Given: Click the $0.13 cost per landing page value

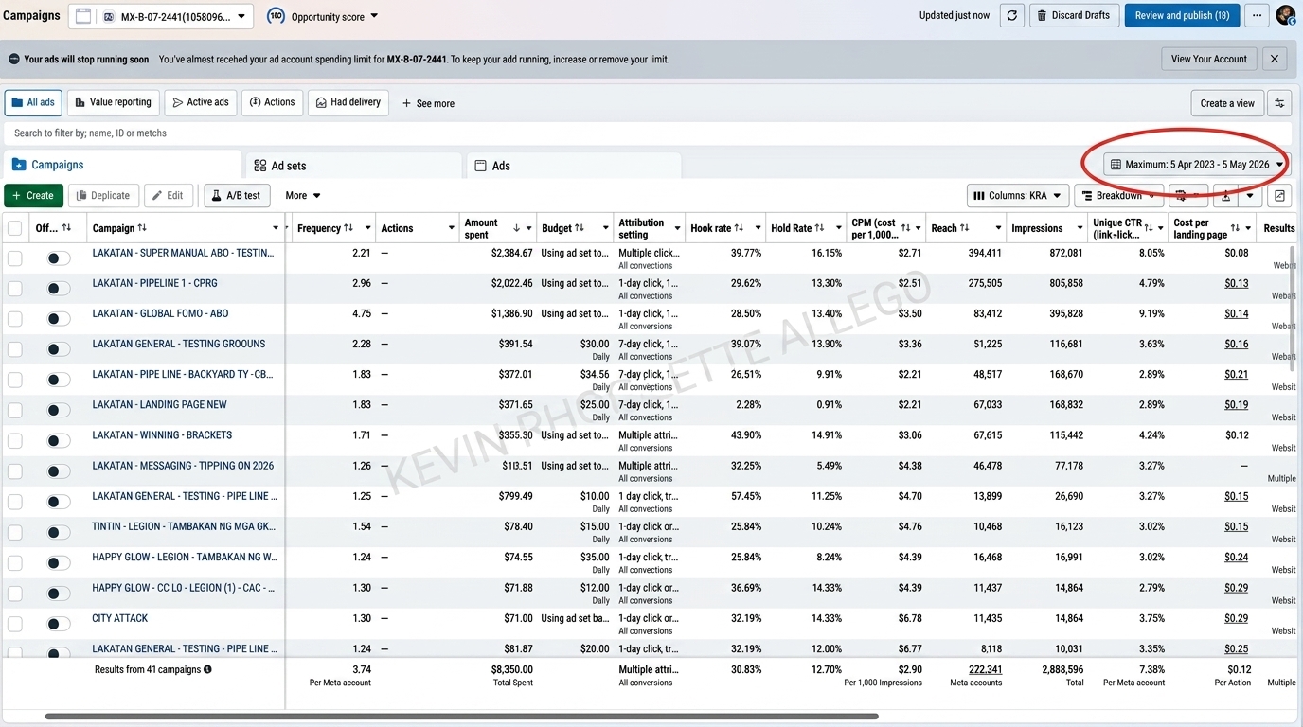Looking at the screenshot, I should (x=1236, y=283).
